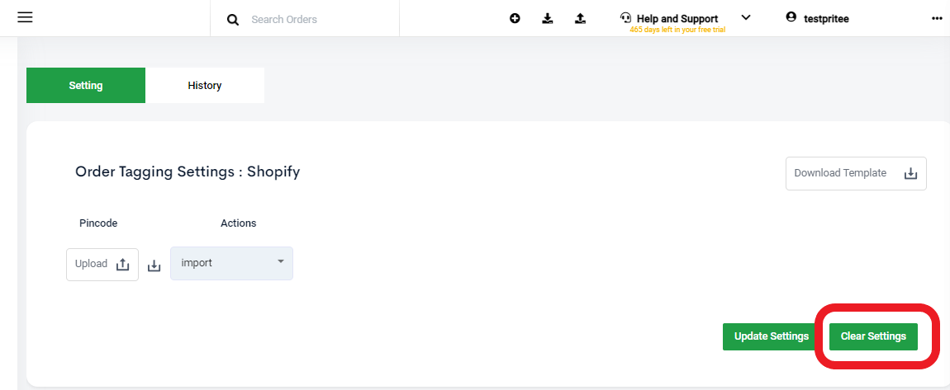Viewport: 950px width, 390px height.
Task: Click the Clear Settings button
Action: [x=874, y=336]
